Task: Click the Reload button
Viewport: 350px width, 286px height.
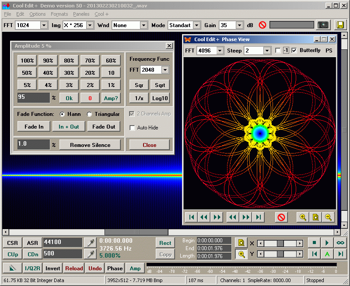Action: [x=74, y=268]
